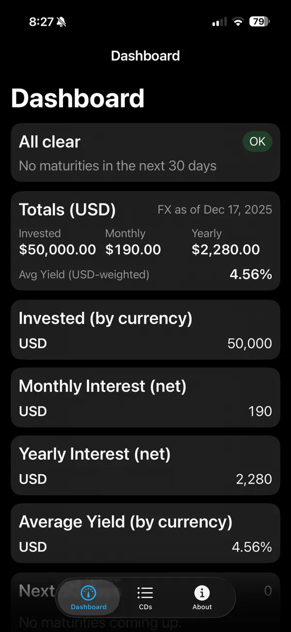Select the CDs list icon
The width and height of the screenshot is (291, 632).
(x=145, y=592)
